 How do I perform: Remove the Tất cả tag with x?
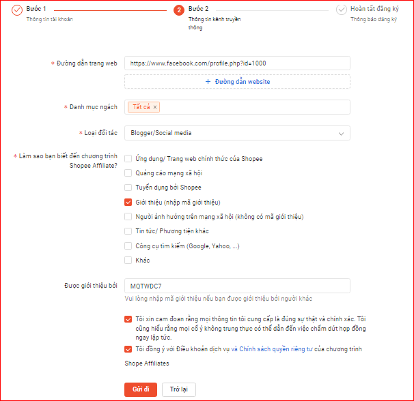155,107
